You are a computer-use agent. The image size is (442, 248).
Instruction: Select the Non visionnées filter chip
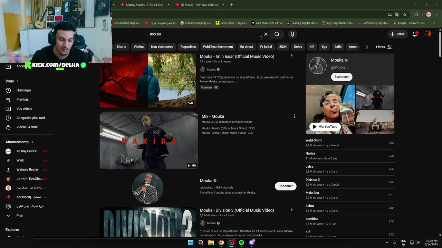(x=162, y=47)
